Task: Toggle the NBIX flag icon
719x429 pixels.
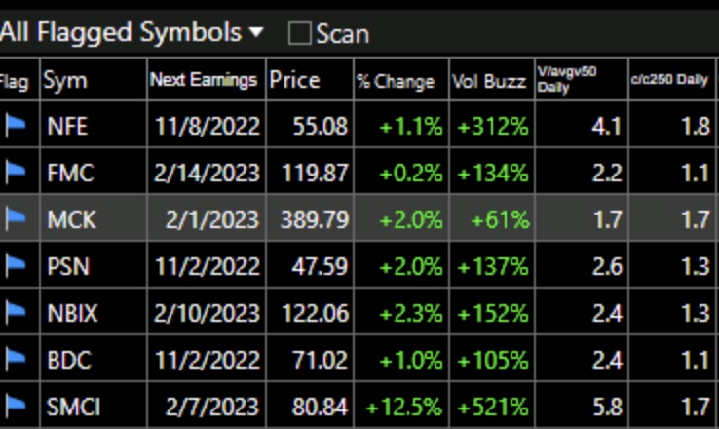Action: click(x=16, y=312)
